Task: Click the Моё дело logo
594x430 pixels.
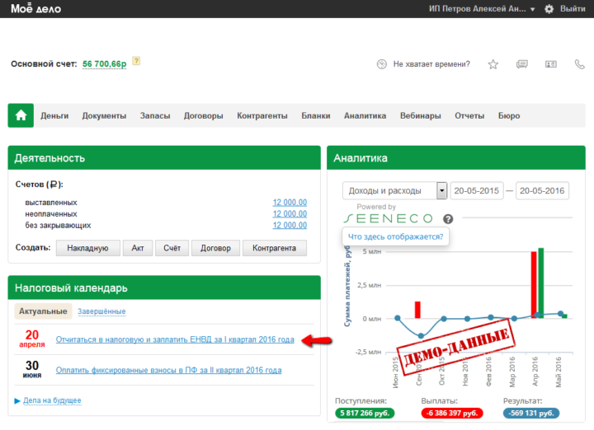Action: (36, 9)
